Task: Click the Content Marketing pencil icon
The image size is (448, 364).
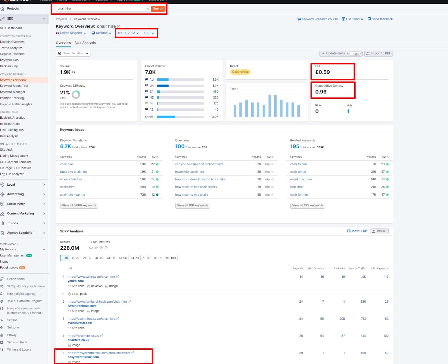Action: pyautogui.click(x=2, y=214)
